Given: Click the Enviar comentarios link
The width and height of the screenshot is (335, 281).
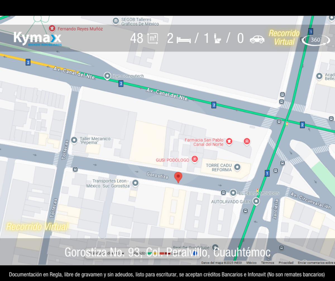Looking at the screenshot, I should click(316, 263).
